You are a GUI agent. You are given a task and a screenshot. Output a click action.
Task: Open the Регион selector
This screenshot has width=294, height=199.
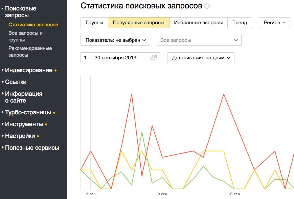pos(274,23)
